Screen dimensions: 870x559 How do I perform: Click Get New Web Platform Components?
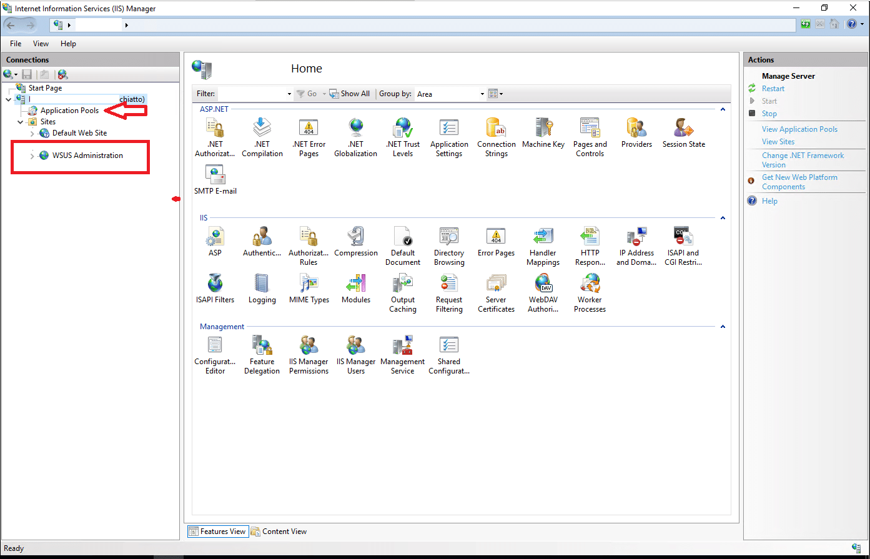[799, 182]
